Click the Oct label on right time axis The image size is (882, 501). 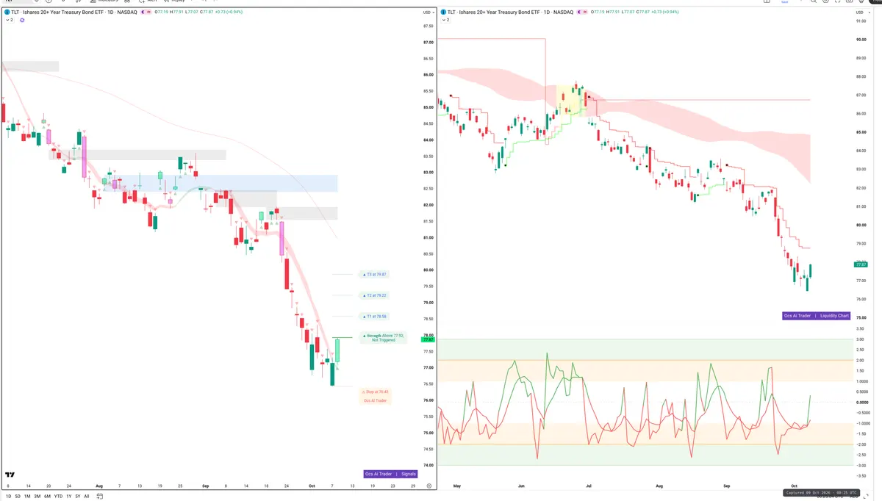coord(794,486)
